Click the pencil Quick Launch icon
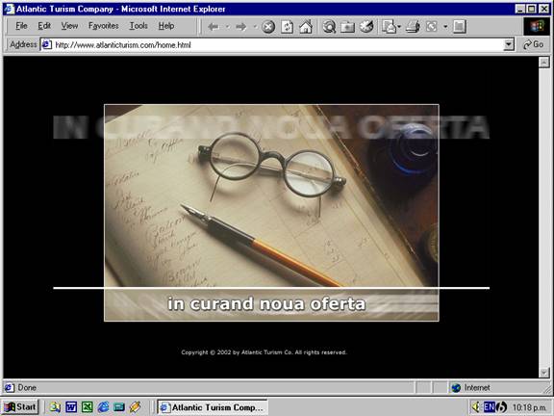This screenshot has height=416, width=554. coord(135,407)
